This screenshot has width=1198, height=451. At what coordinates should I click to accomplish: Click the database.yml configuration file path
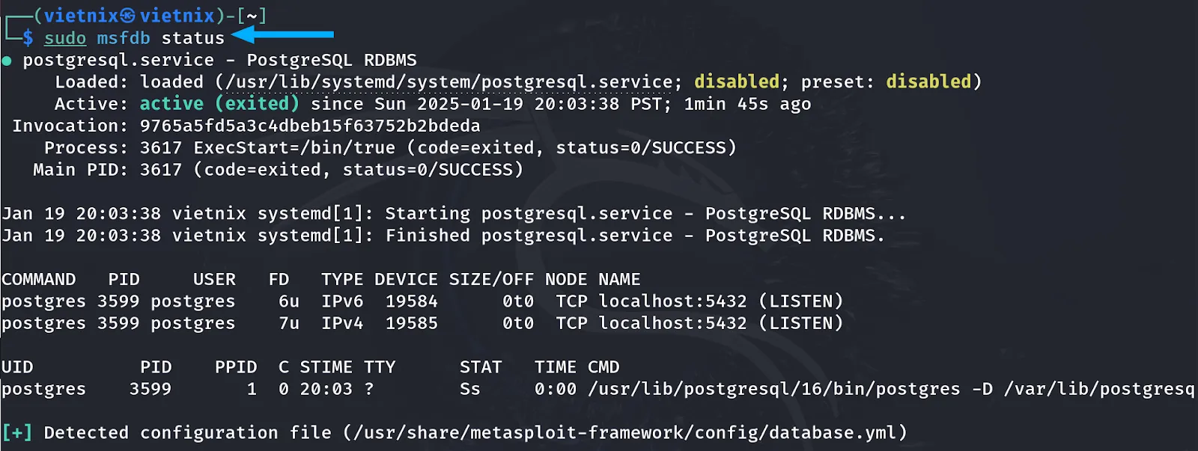coord(625,432)
